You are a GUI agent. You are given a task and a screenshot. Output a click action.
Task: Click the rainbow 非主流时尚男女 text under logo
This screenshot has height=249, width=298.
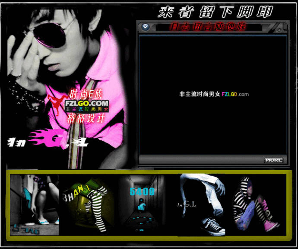tap(87, 110)
